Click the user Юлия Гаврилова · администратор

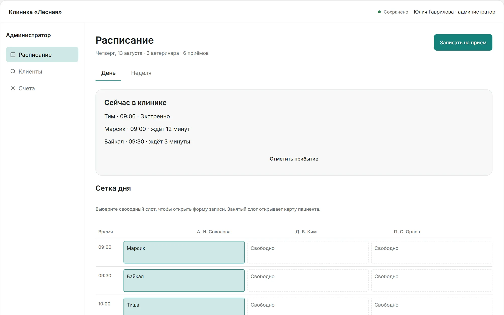click(x=454, y=12)
